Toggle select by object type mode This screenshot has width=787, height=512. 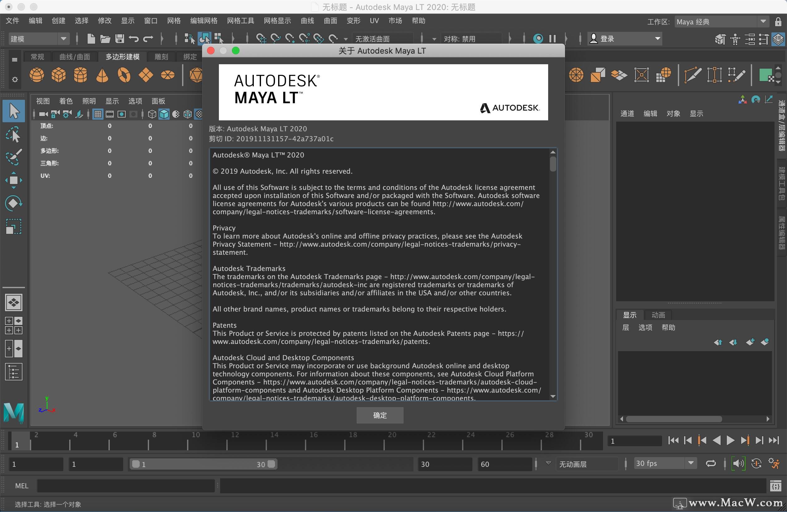[x=204, y=39]
